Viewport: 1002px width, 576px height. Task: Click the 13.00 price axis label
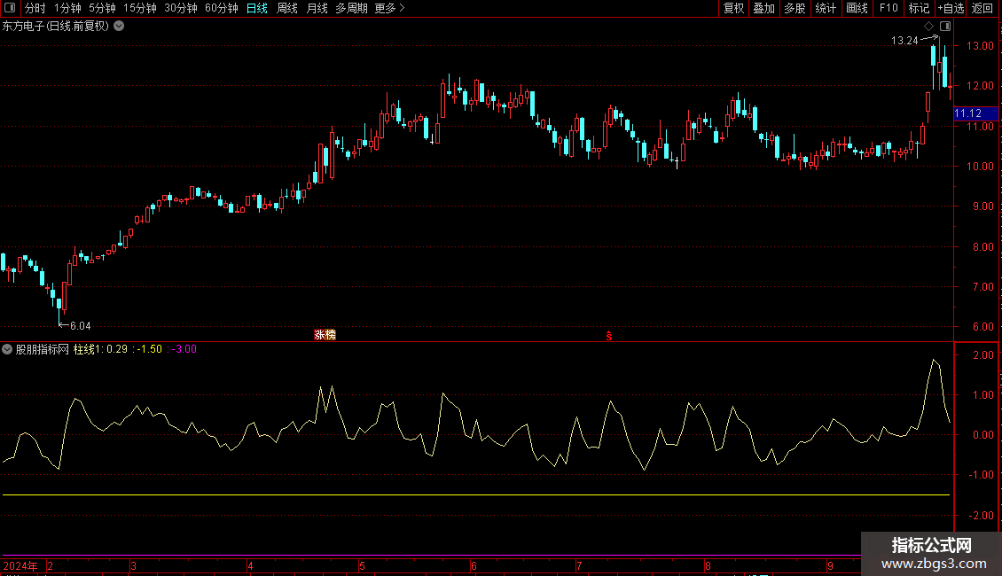click(x=980, y=46)
